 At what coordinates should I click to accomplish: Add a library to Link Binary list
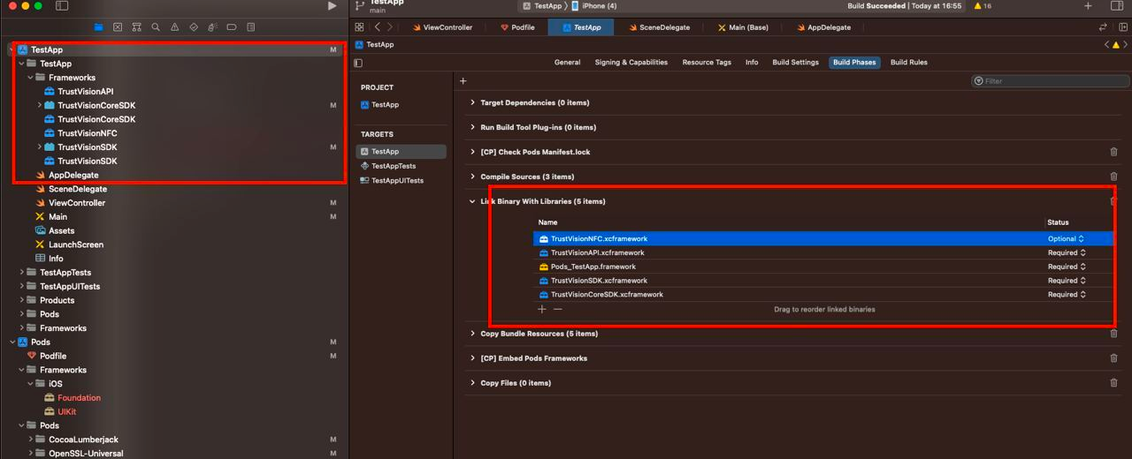(x=542, y=309)
